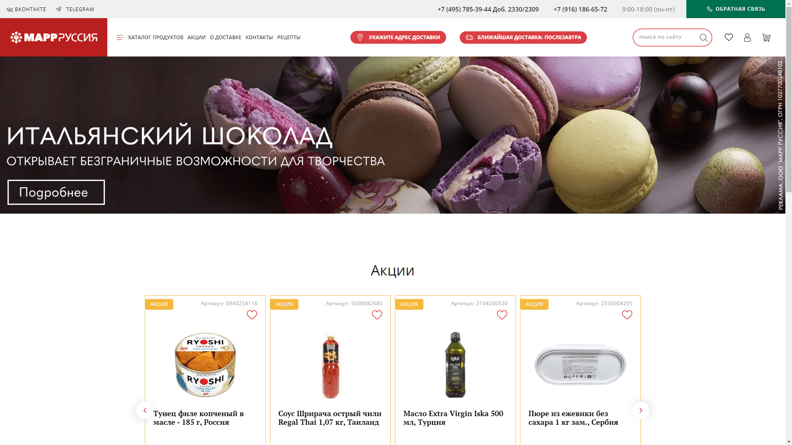Go to the Marr Russia logo home
This screenshot has height=445, width=792.
click(x=54, y=38)
